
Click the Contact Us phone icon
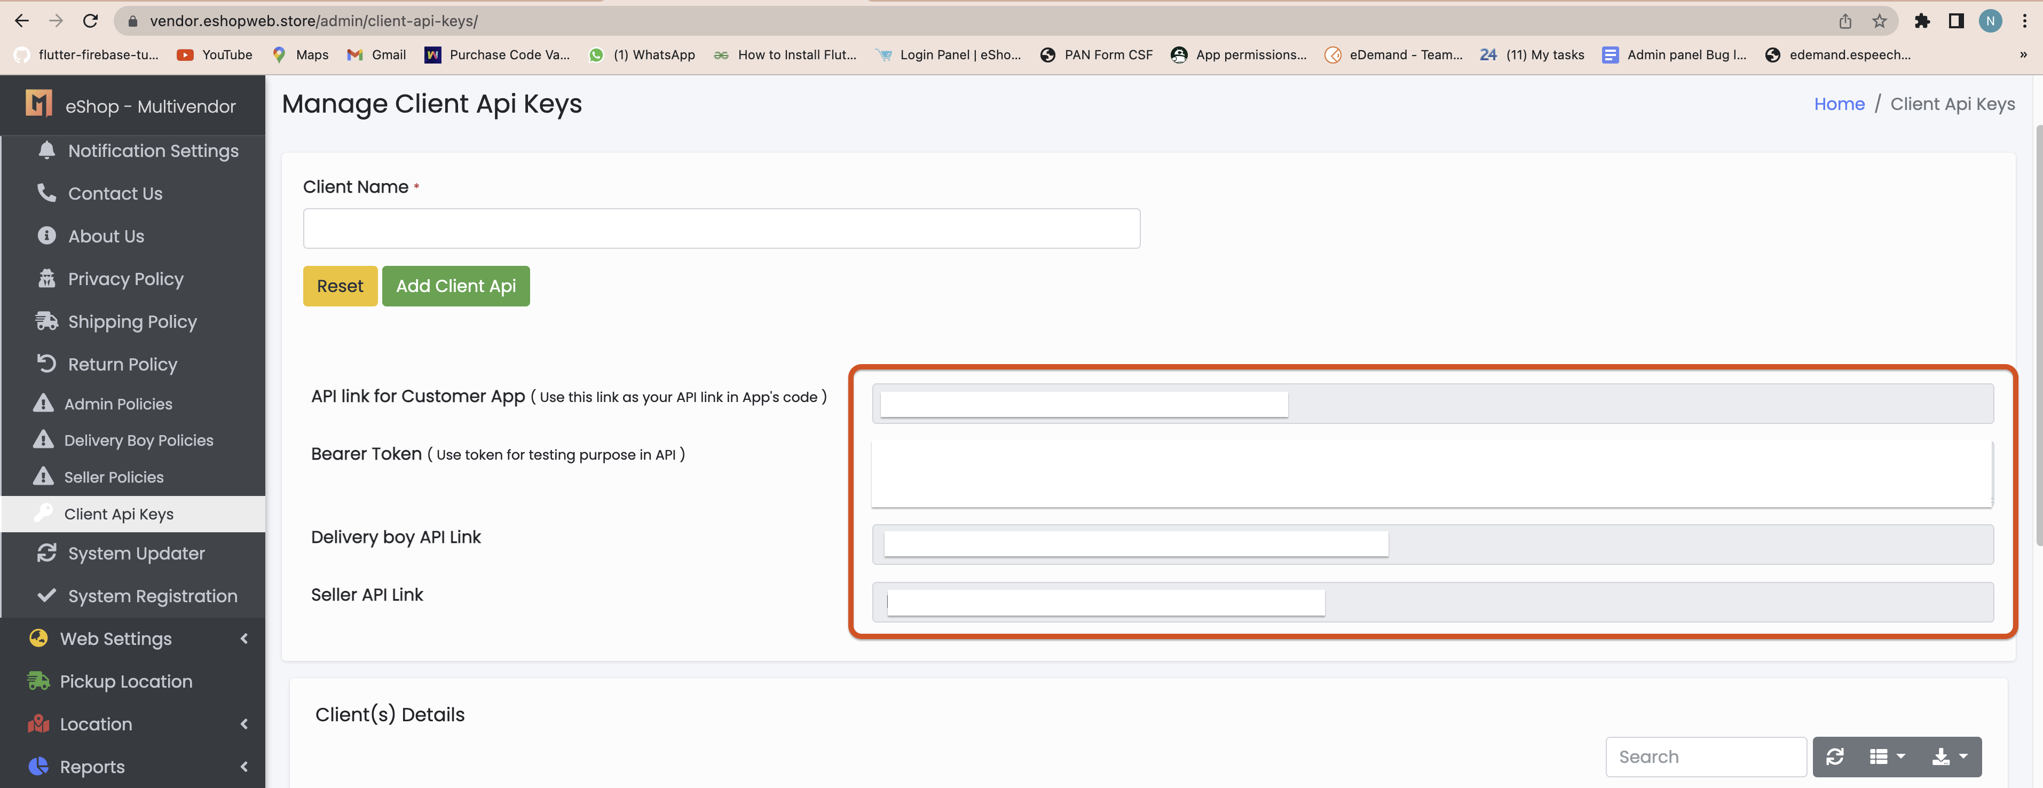47,193
